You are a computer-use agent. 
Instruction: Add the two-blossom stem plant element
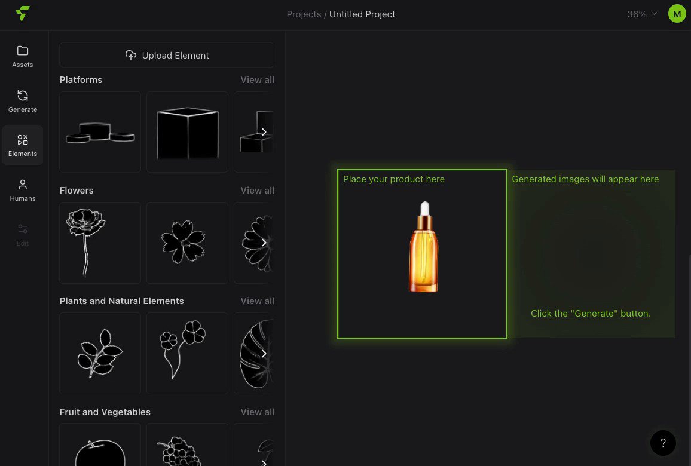pos(187,353)
